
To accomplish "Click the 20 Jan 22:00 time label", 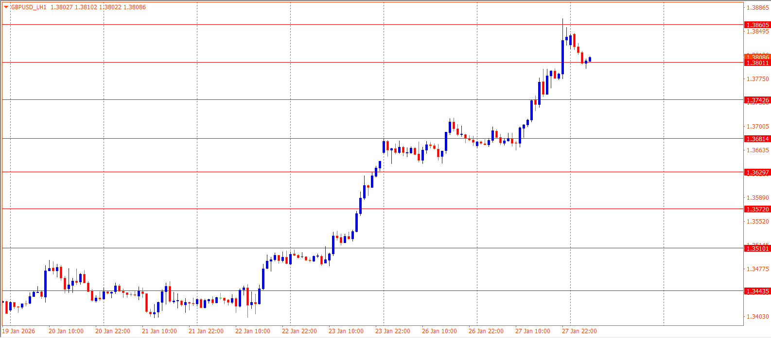I will point(113,331).
